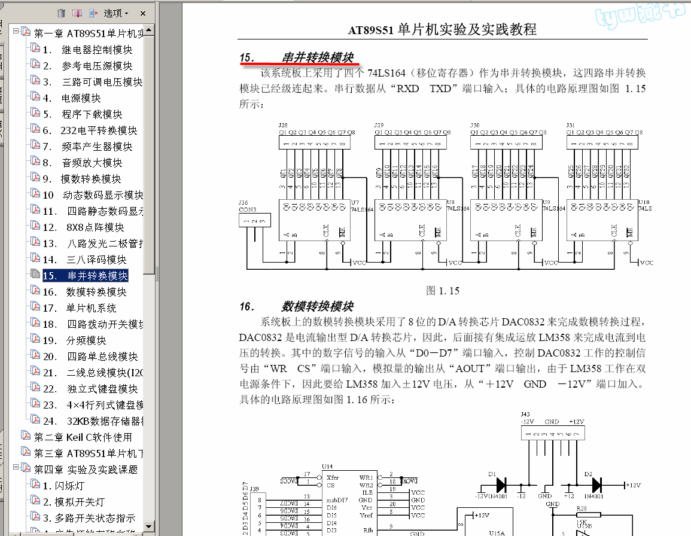Click the delete bookmark trash icon
Image resolution: width=691 pixels, height=536 pixels.
coord(61,13)
